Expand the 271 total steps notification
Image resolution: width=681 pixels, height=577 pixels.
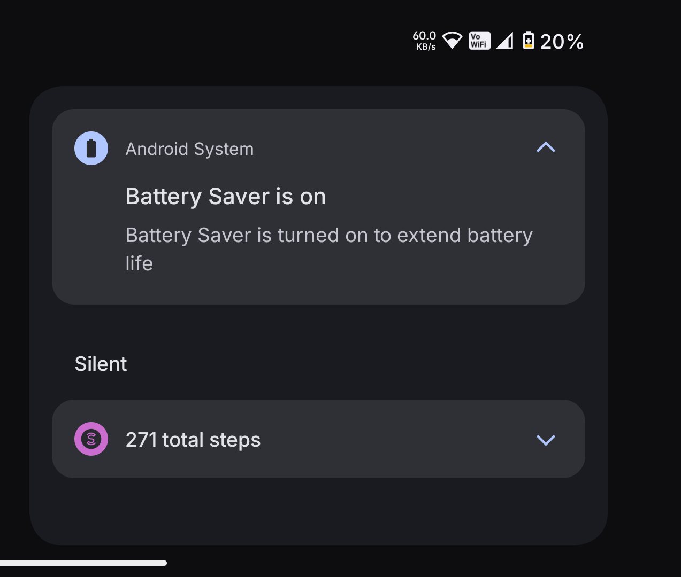pyautogui.click(x=546, y=440)
